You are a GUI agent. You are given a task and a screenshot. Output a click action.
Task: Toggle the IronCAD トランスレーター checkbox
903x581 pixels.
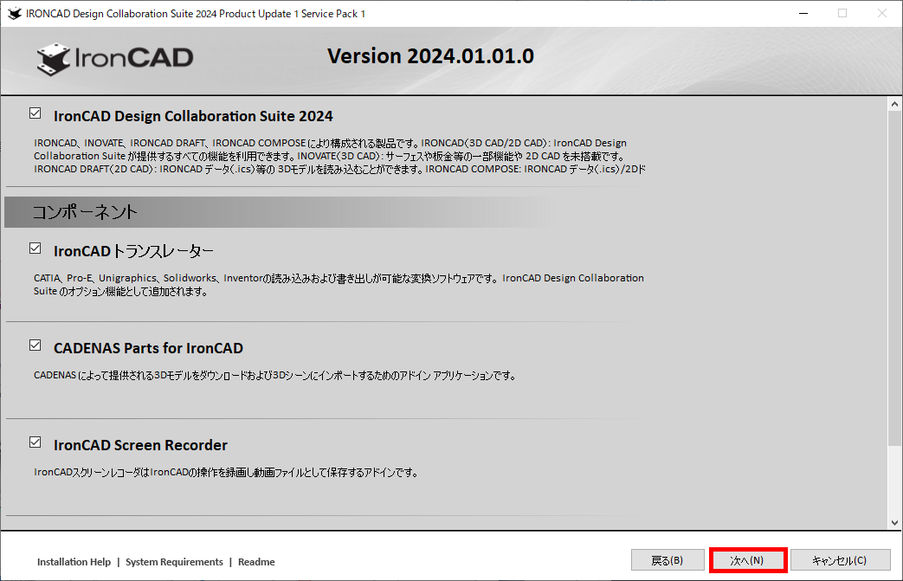tap(35, 249)
